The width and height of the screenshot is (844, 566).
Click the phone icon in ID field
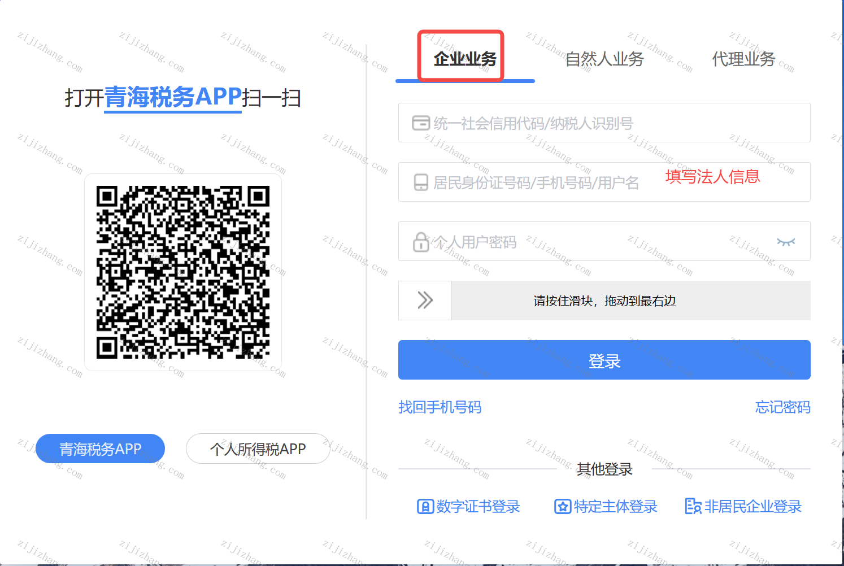(421, 182)
